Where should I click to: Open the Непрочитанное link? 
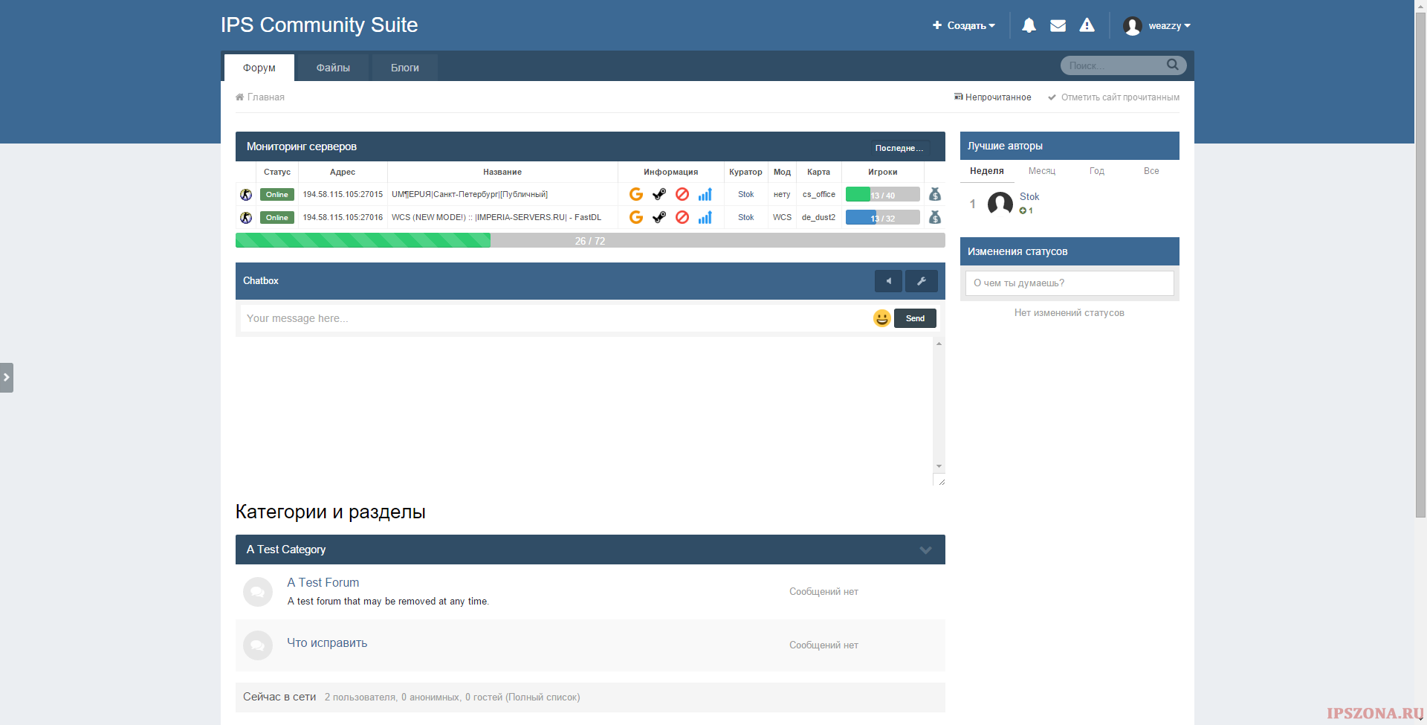click(993, 97)
